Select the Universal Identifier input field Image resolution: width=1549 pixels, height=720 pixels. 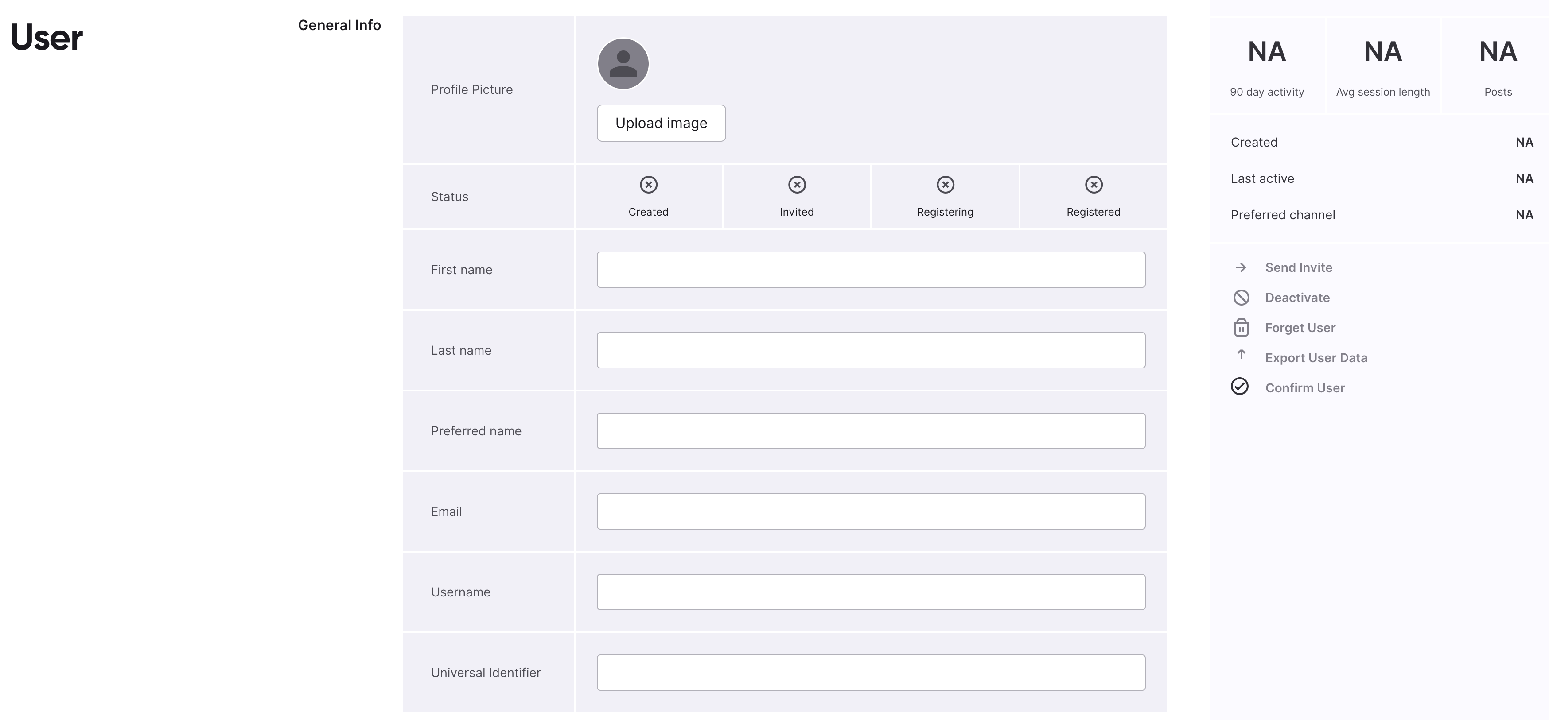coord(871,673)
